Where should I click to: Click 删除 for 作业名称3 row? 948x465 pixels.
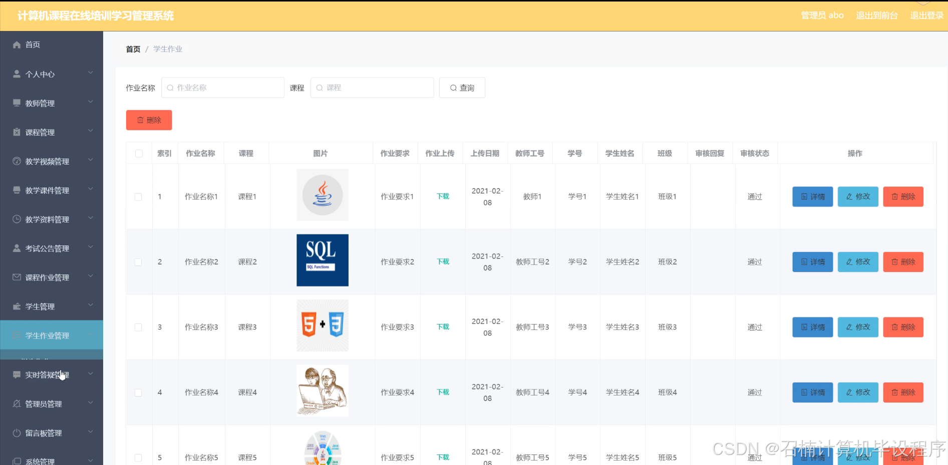(x=903, y=327)
